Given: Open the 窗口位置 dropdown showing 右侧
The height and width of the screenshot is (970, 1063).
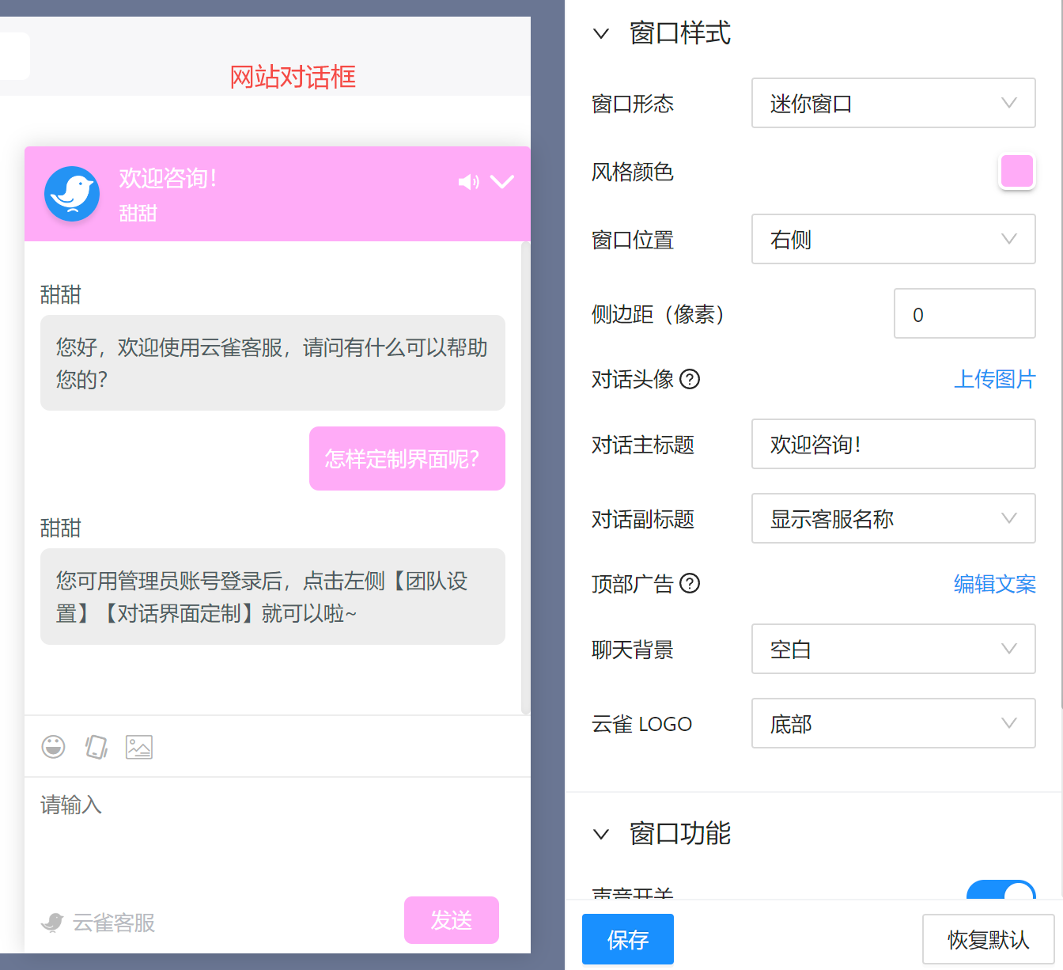Looking at the screenshot, I should point(893,239).
